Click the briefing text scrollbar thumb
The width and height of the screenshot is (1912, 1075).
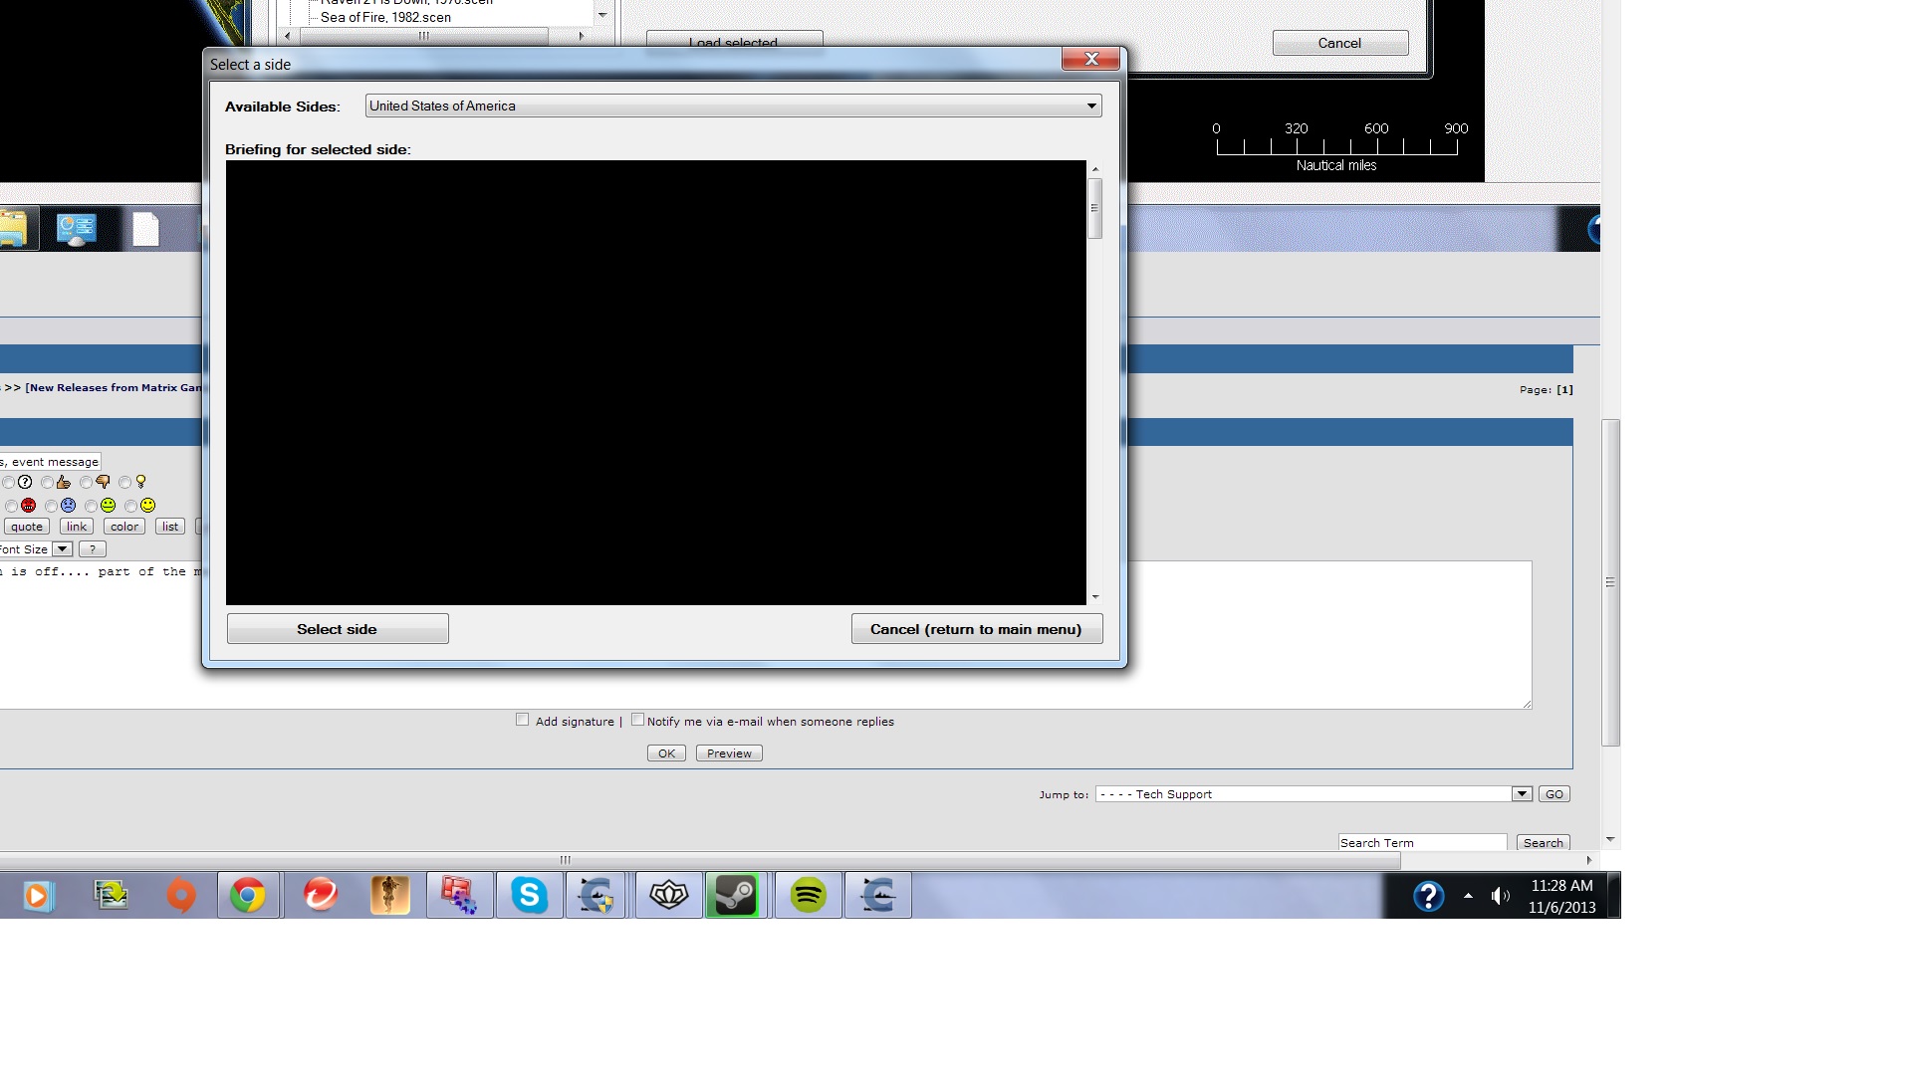click(1094, 208)
